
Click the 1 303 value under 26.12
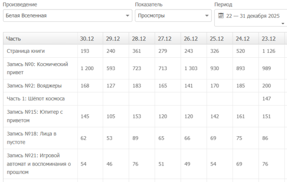point(191,69)
